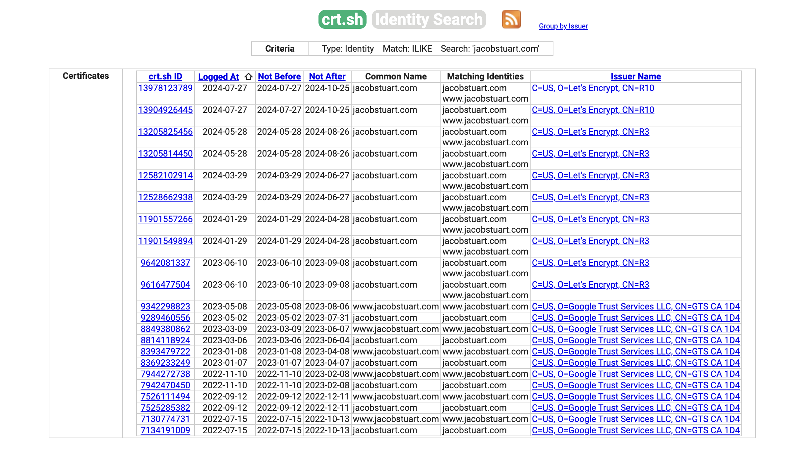
Task: Click the Criteria label cell
Action: coord(280,49)
